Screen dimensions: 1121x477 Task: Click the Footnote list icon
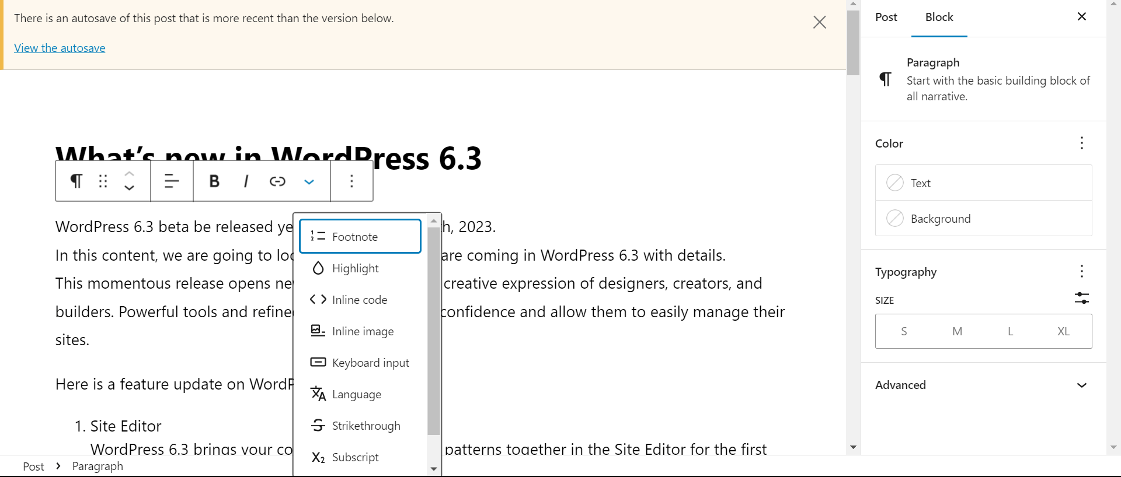(318, 236)
